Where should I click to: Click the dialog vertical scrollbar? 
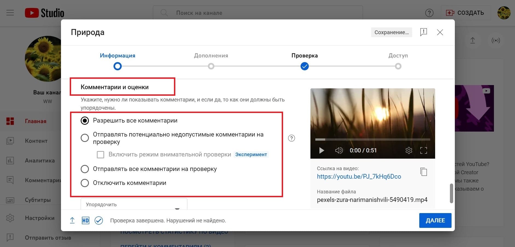coord(451,193)
